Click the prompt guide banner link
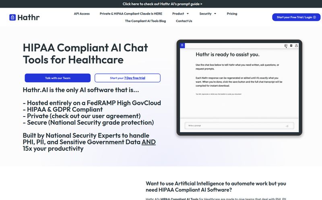The width and height of the screenshot is (322, 200). click(x=162, y=4)
